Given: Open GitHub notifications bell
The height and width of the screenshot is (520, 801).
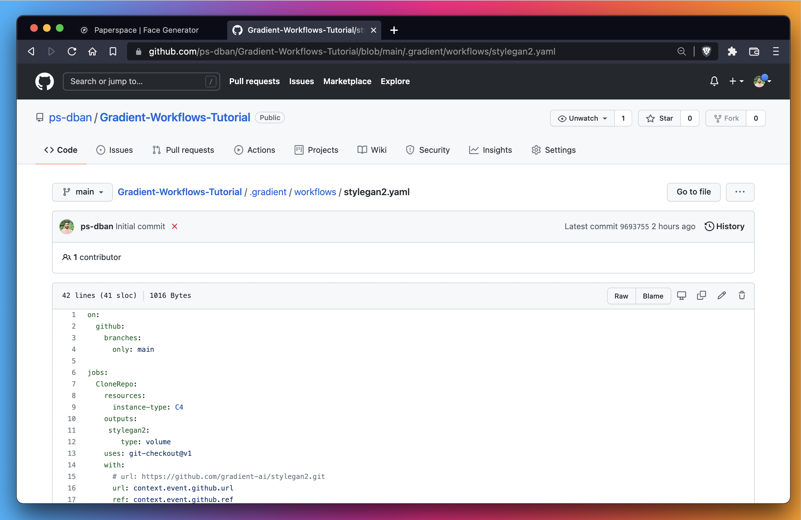Looking at the screenshot, I should point(714,81).
